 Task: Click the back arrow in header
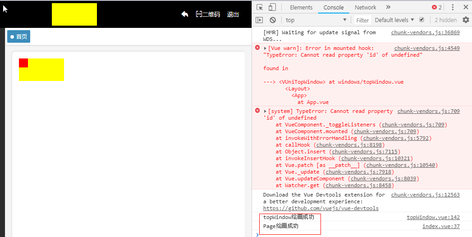coord(185,14)
